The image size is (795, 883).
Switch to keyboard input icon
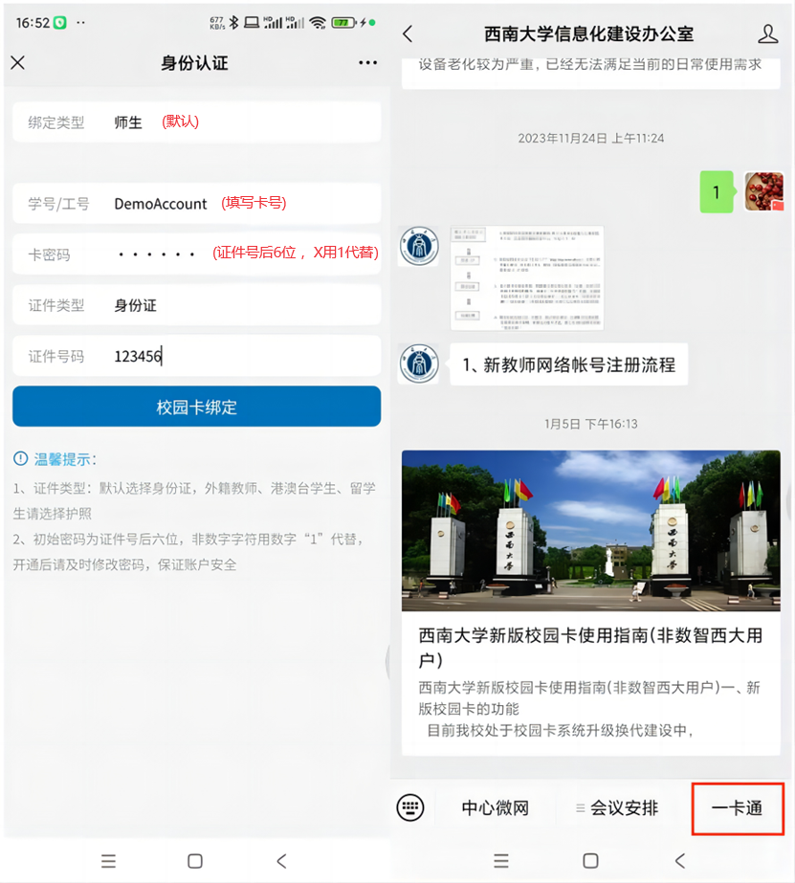coord(410,807)
